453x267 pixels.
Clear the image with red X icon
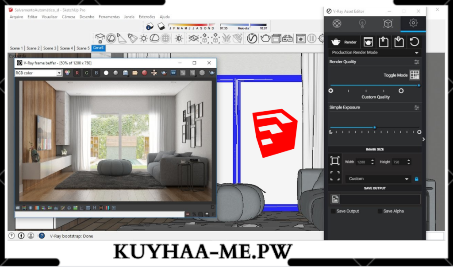point(145,73)
